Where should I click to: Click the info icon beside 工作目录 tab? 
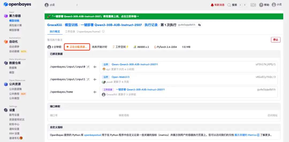coord(103,32)
